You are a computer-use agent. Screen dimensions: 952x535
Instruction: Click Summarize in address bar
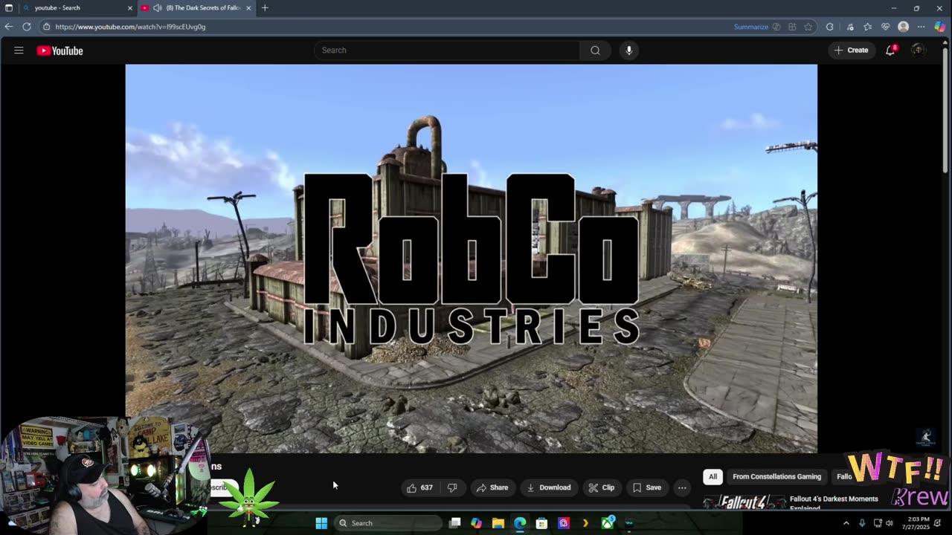[x=751, y=27]
